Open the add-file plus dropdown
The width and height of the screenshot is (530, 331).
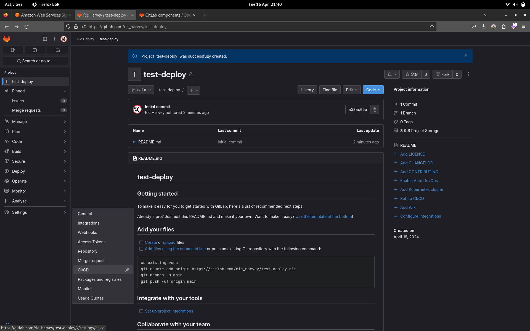194,90
